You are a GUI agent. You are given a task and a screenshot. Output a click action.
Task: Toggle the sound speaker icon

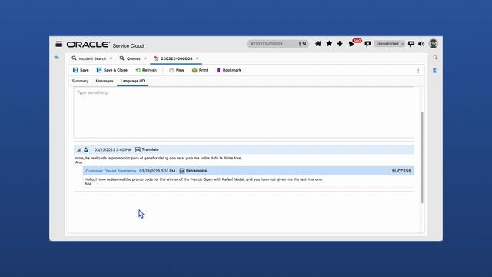click(x=421, y=44)
